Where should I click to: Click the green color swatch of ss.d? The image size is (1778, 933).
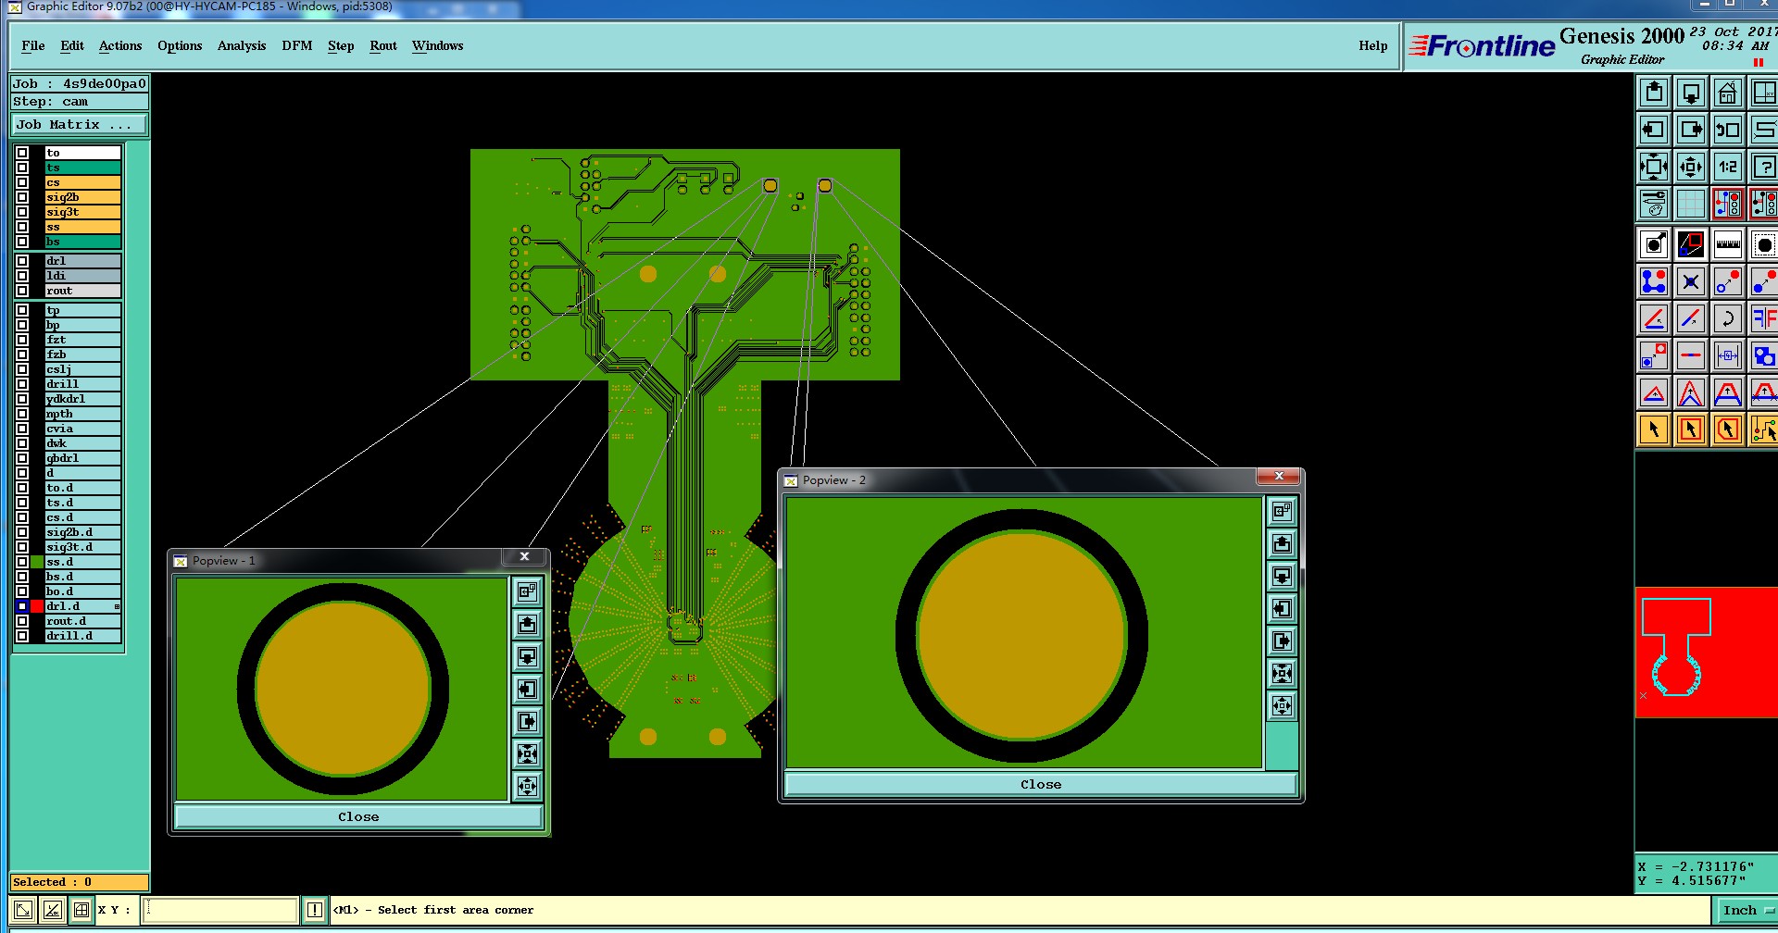(x=37, y=562)
